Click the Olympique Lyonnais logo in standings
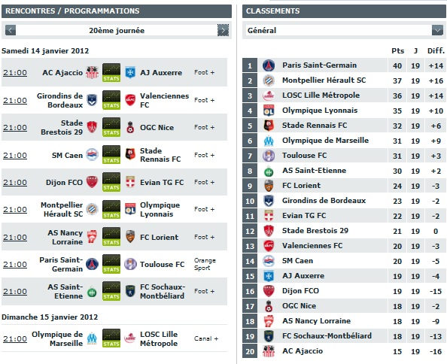 click(x=269, y=111)
